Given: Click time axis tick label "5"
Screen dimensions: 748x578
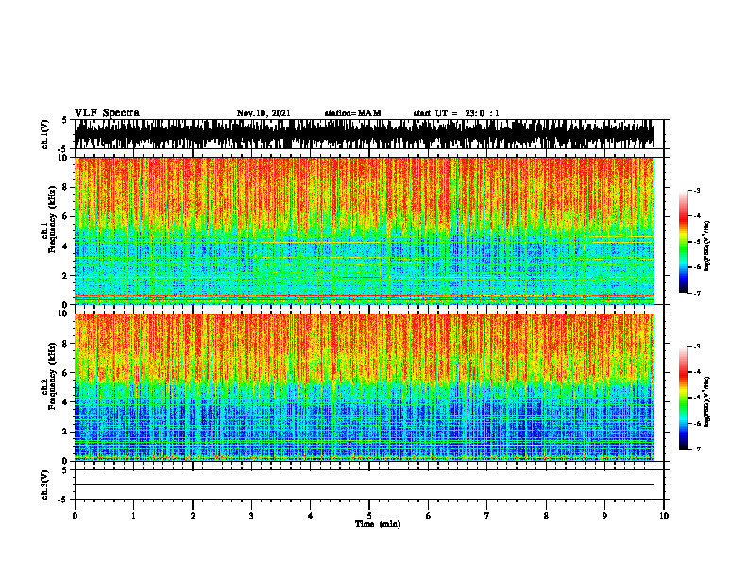Looking at the screenshot, I should [369, 516].
